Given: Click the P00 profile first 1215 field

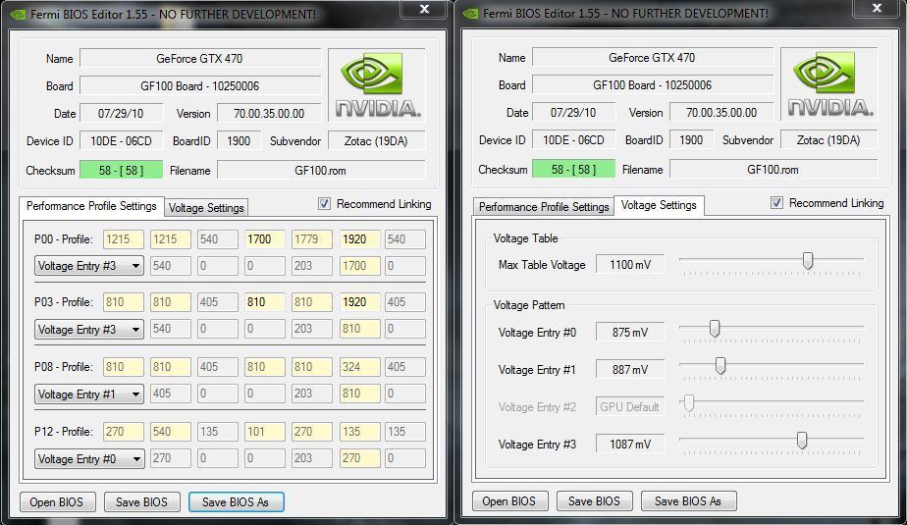Looking at the screenshot, I should coord(124,238).
